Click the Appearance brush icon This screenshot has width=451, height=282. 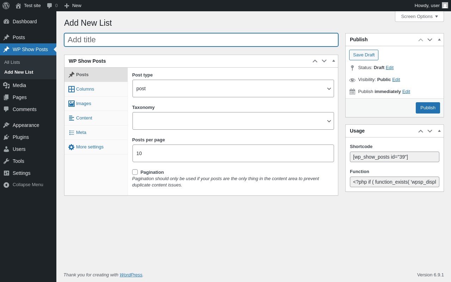(6, 125)
